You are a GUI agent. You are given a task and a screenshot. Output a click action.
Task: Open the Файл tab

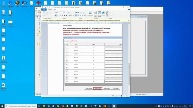click(x=44, y=10)
